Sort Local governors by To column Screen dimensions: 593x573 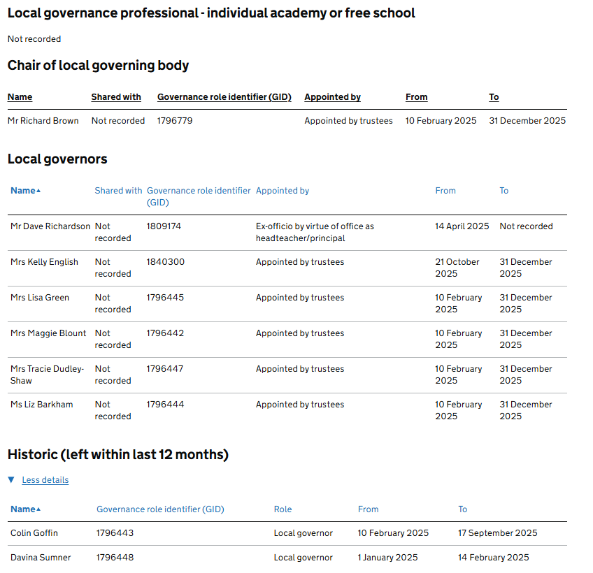pos(503,191)
